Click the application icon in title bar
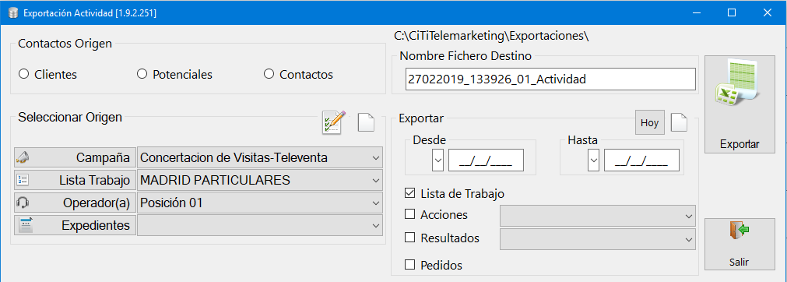The height and width of the screenshot is (282, 787). pyautogui.click(x=13, y=12)
